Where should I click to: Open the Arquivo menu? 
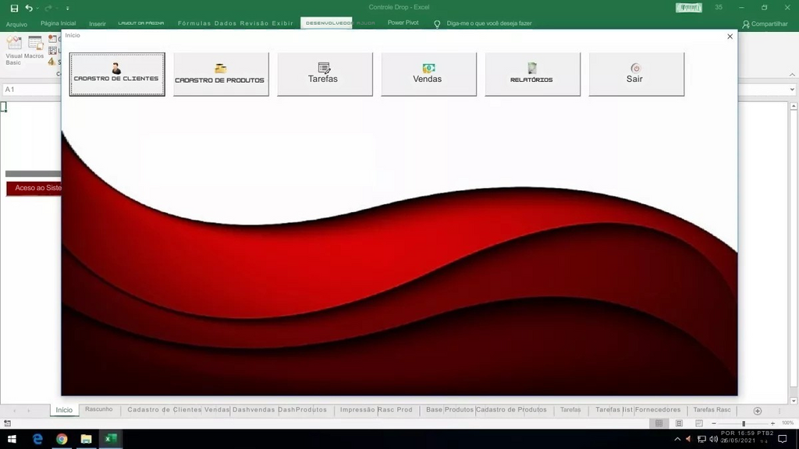[16, 24]
